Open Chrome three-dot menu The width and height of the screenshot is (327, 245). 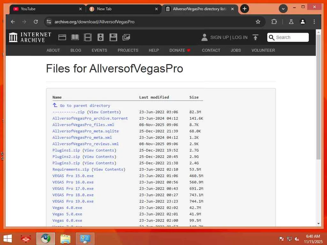(x=314, y=22)
